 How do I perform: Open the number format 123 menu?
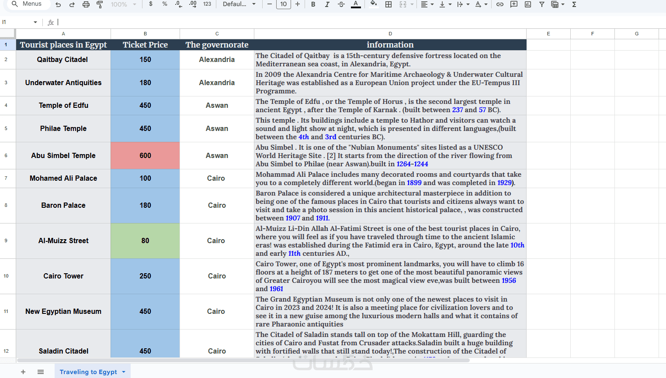point(207,4)
